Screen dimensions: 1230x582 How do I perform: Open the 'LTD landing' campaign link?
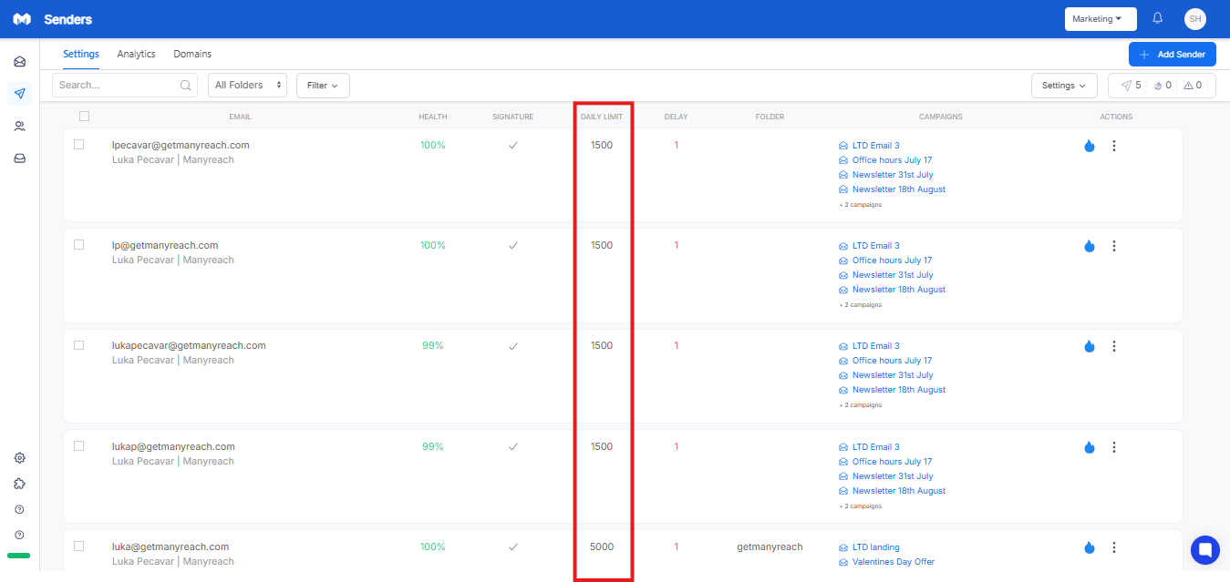click(875, 547)
